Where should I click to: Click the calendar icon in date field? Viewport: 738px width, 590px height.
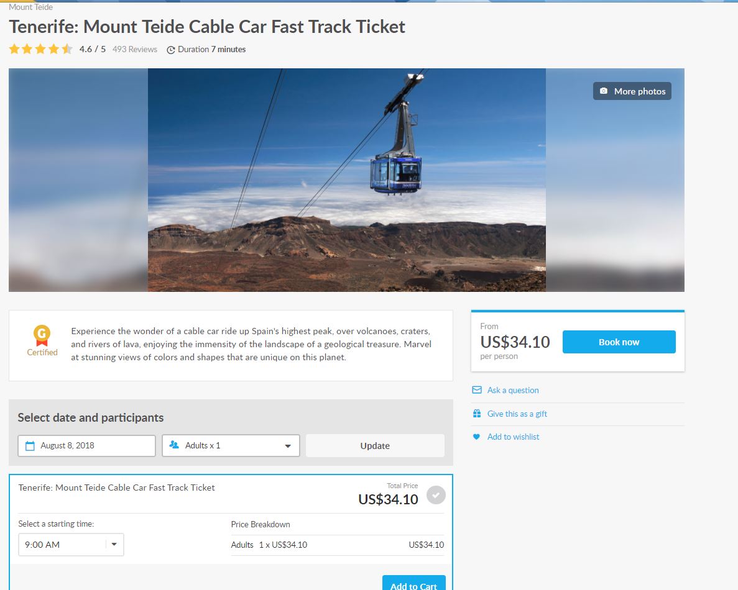click(x=30, y=446)
